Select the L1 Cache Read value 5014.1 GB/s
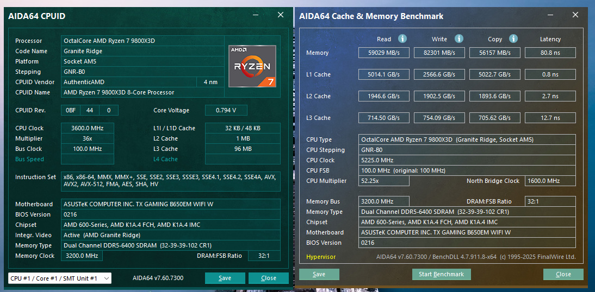The image size is (595, 292). [383, 74]
